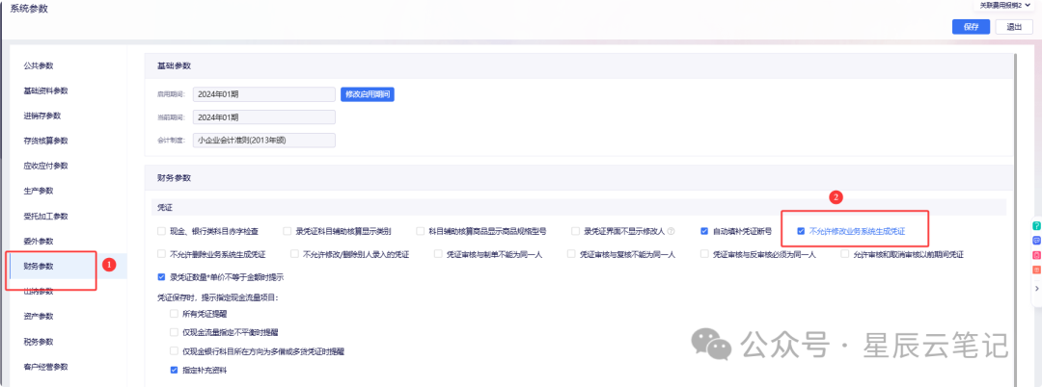The width and height of the screenshot is (1042, 387).
Task: Click the green help icon on right edge
Action: (1036, 226)
